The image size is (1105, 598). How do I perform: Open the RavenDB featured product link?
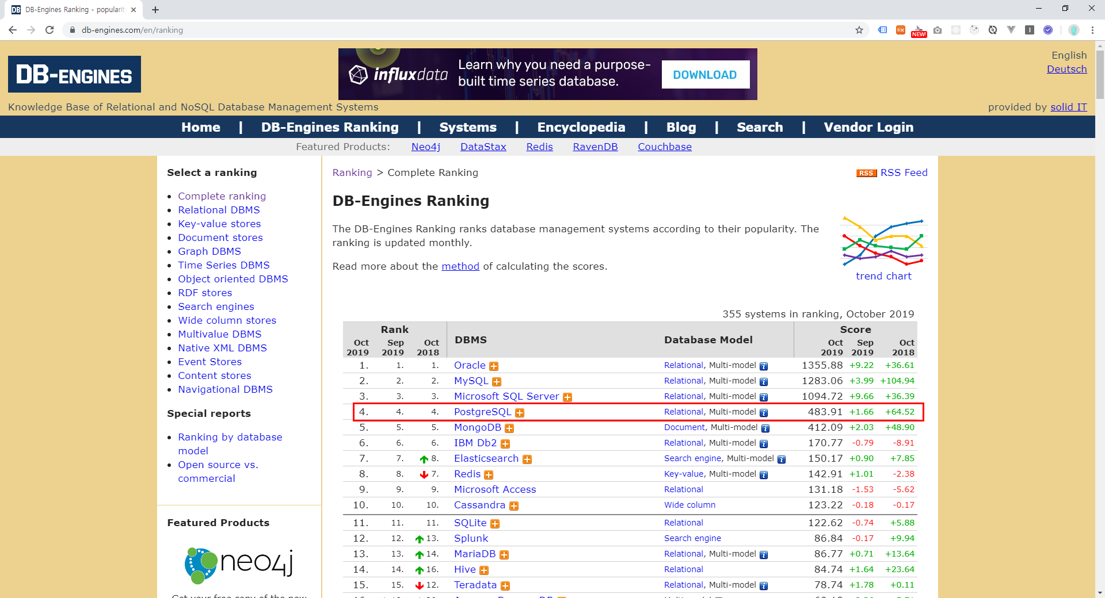tap(595, 147)
